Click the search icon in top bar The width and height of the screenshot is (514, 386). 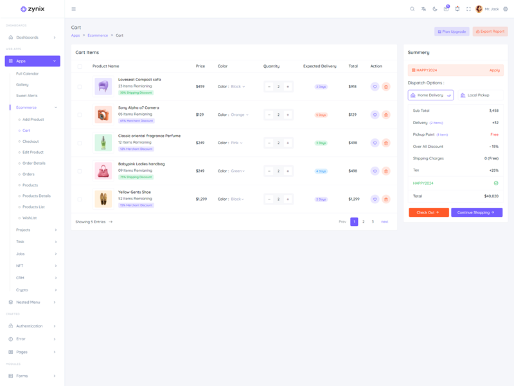tap(412, 9)
